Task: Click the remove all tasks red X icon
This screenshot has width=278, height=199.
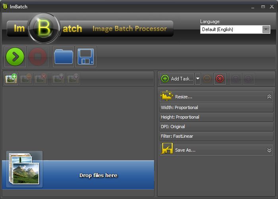Action: (220, 79)
